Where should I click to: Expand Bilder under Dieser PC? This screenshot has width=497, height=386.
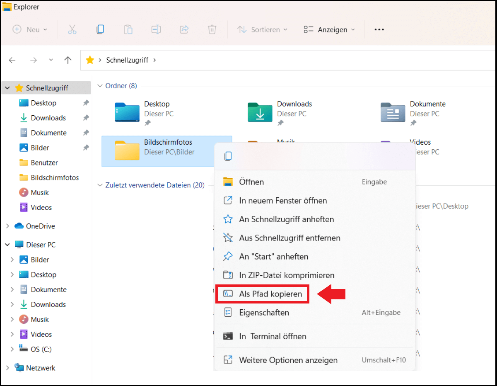pyautogui.click(x=12, y=260)
